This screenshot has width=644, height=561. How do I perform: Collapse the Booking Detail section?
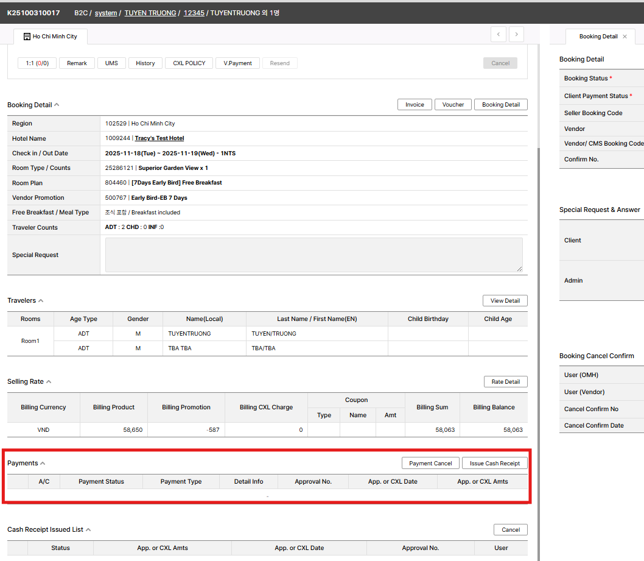coord(57,105)
